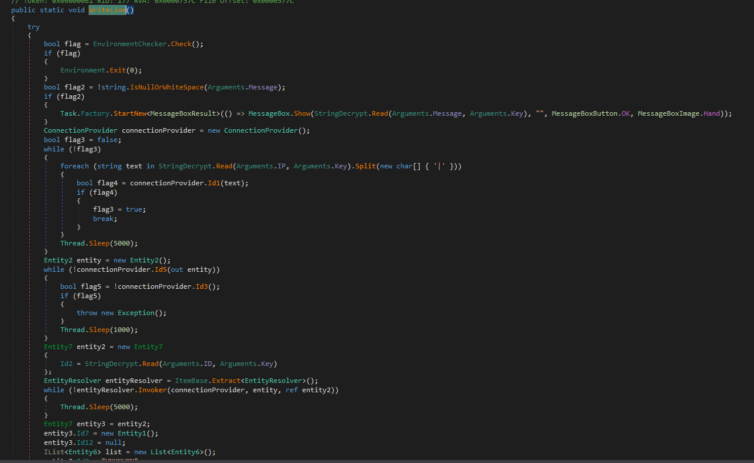Screen dimensions: 754x463
Task: Jump to the StartNew generic method
Action: [x=130, y=113]
